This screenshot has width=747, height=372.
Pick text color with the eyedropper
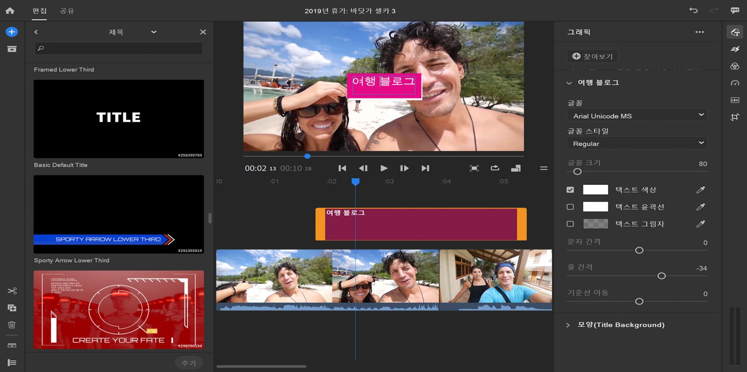(x=701, y=190)
